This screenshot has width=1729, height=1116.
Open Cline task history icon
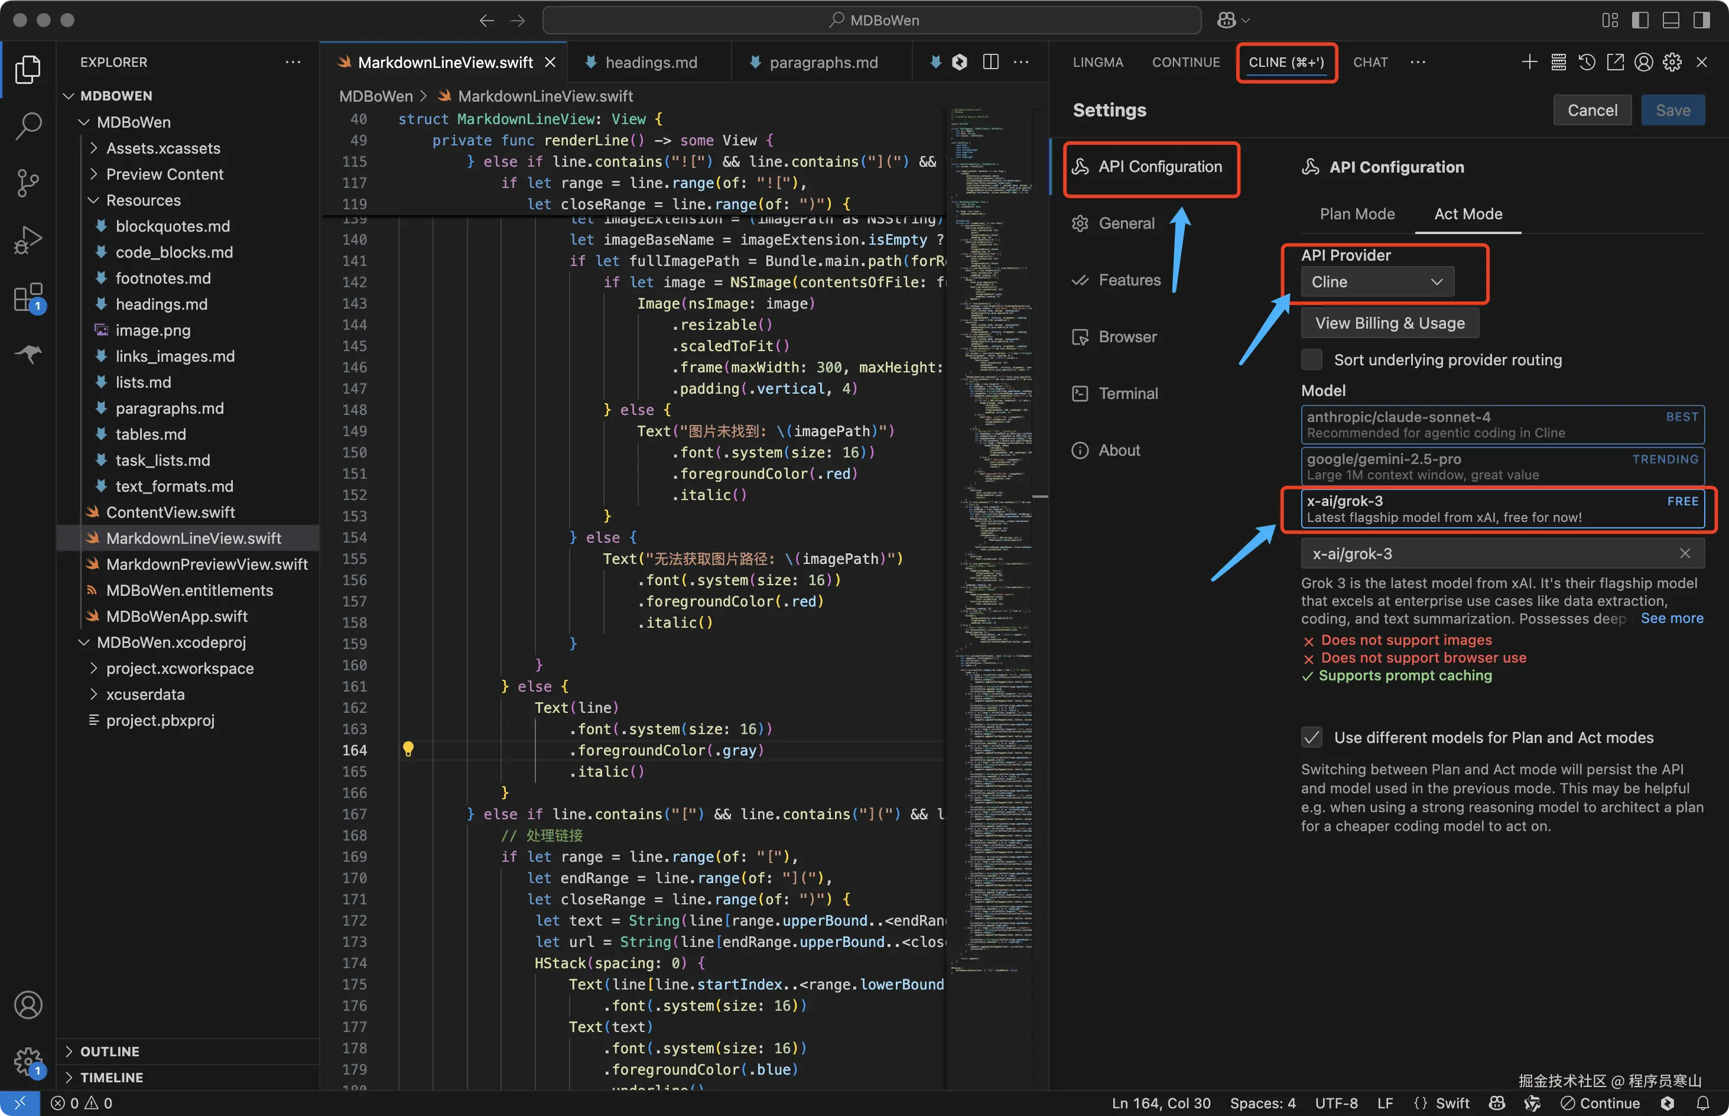tap(1587, 62)
